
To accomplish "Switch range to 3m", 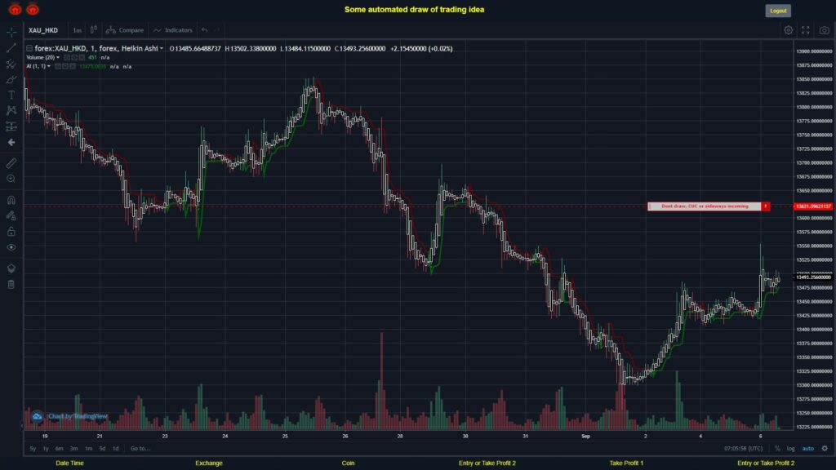I will pyautogui.click(x=74, y=449).
